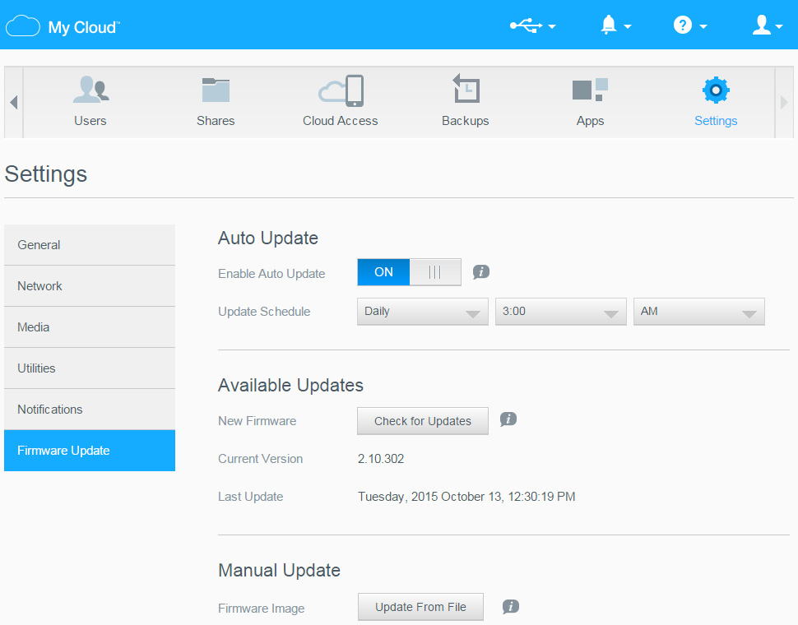Select the General settings tab
The image size is (798, 625).
tap(90, 244)
